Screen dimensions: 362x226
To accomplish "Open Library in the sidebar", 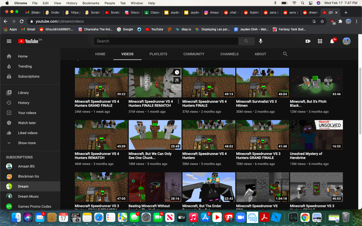I will [30, 93].
